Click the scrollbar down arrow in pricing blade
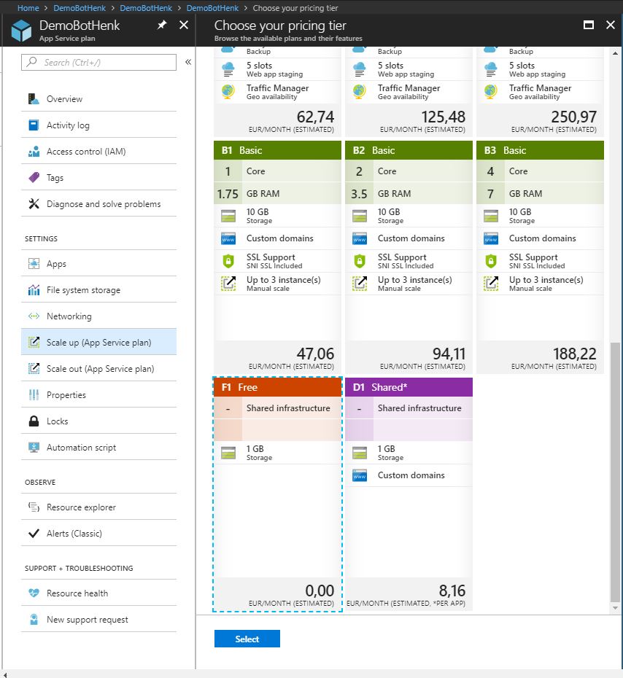The height and width of the screenshot is (678, 623). pos(615,607)
